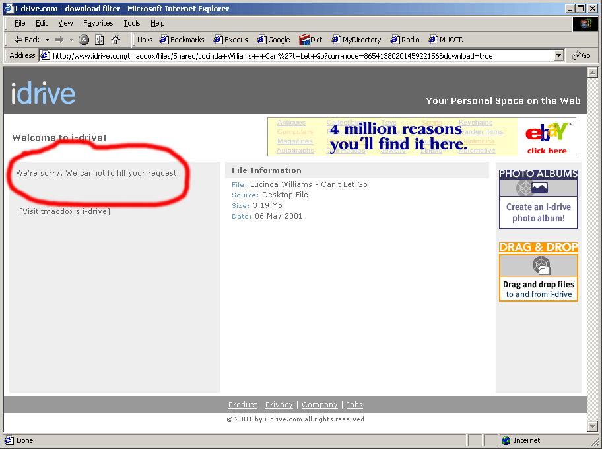Go to the Home page icon

point(116,40)
